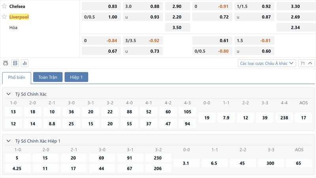Click the favorite star beside Liverpool
The height and width of the screenshot is (178, 316).
pos(4,17)
